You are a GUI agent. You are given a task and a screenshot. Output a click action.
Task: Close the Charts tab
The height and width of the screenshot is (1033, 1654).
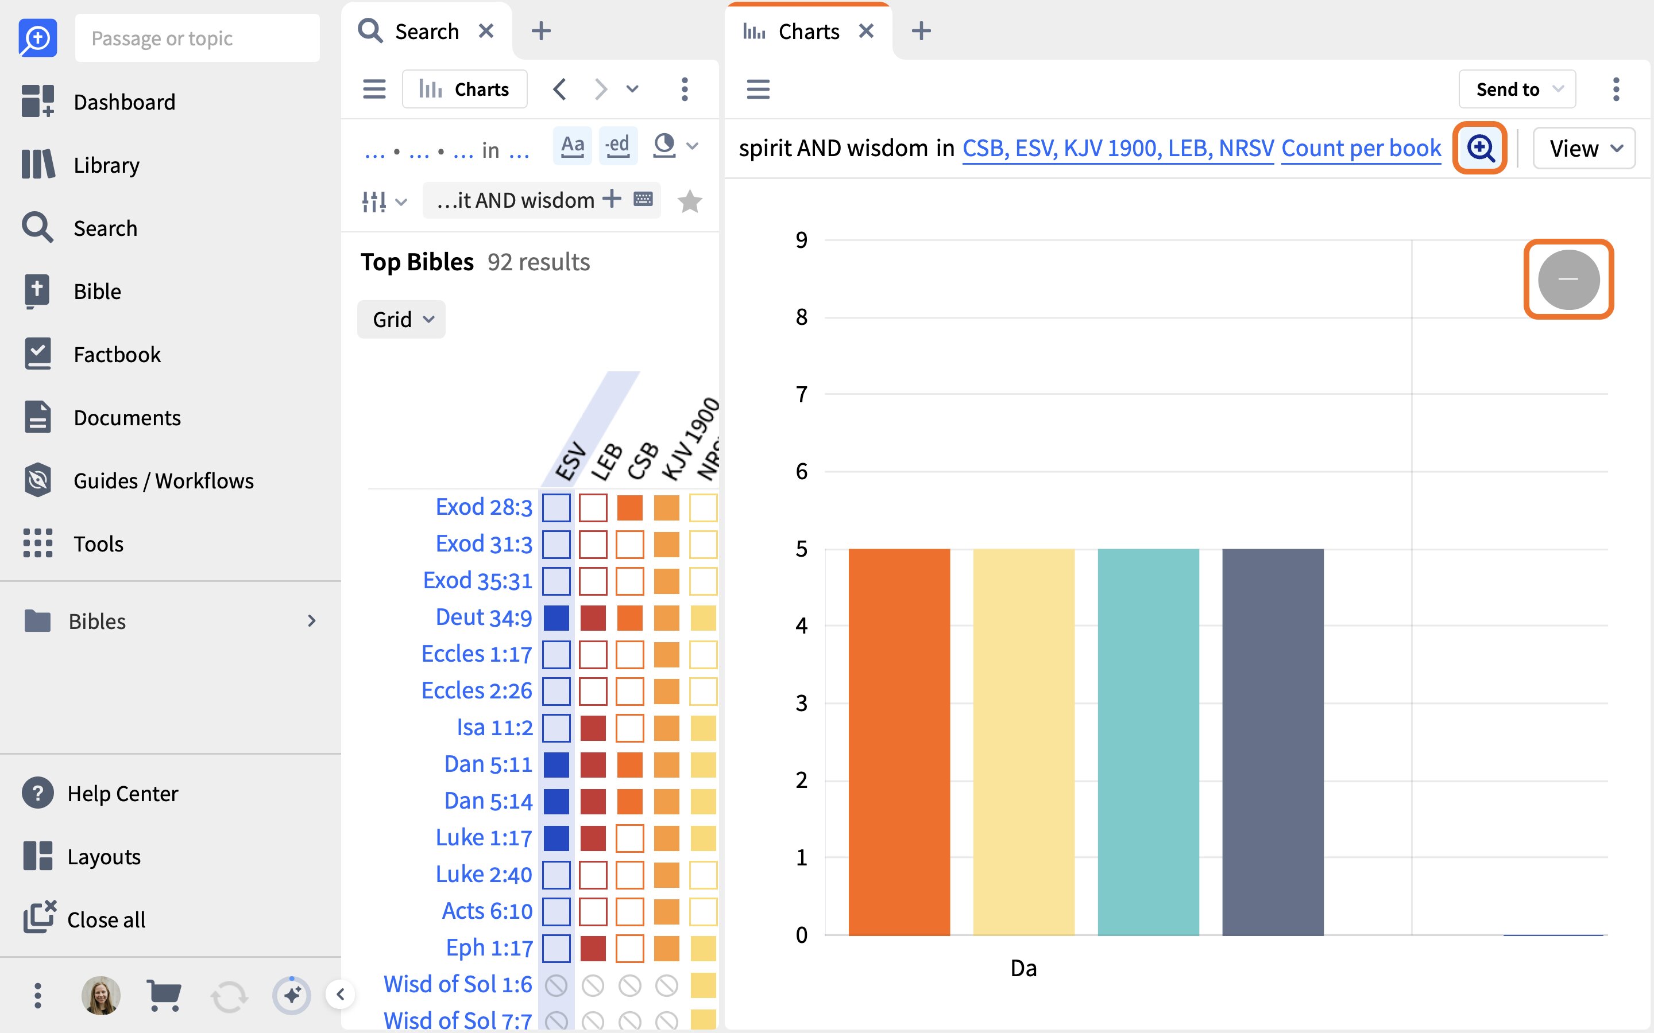(x=866, y=32)
